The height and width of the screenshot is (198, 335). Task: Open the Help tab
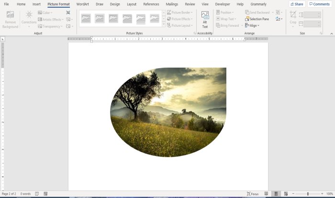click(240, 4)
